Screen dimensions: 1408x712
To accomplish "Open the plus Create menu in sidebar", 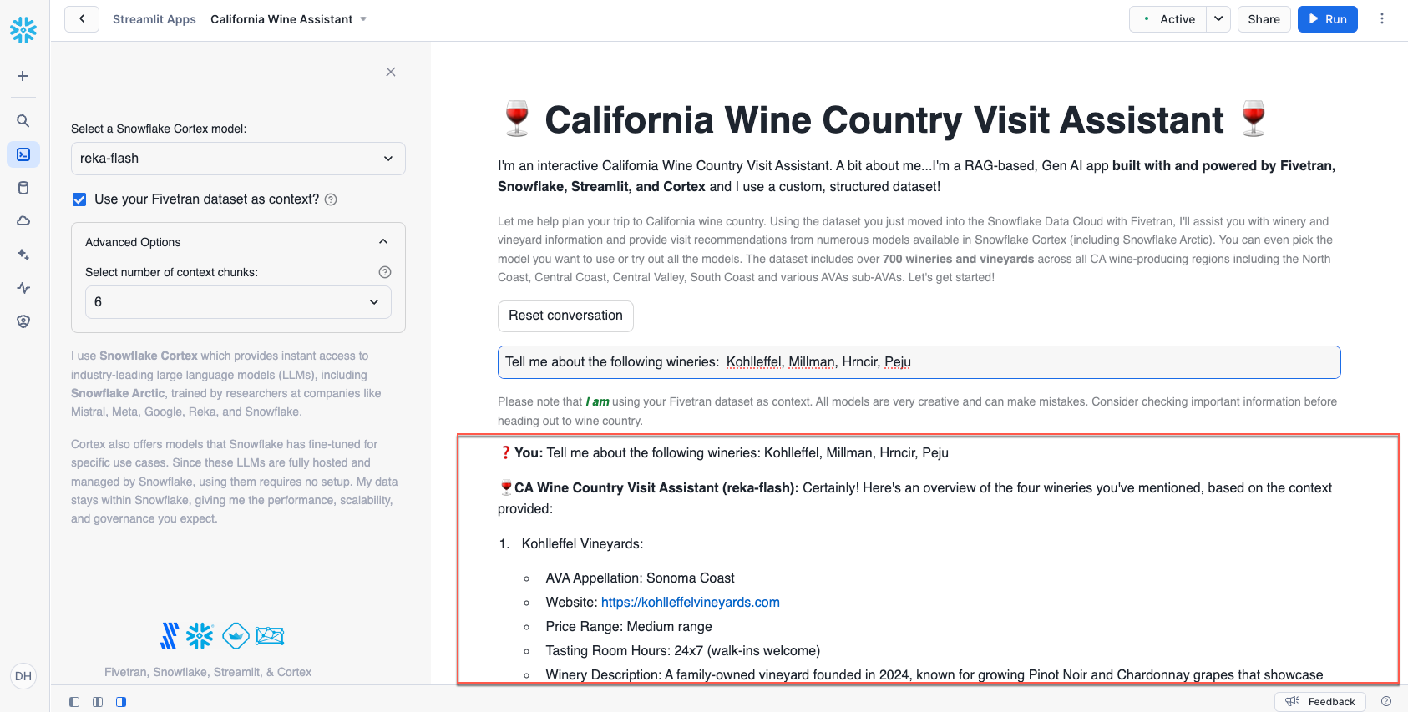I will click(23, 76).
